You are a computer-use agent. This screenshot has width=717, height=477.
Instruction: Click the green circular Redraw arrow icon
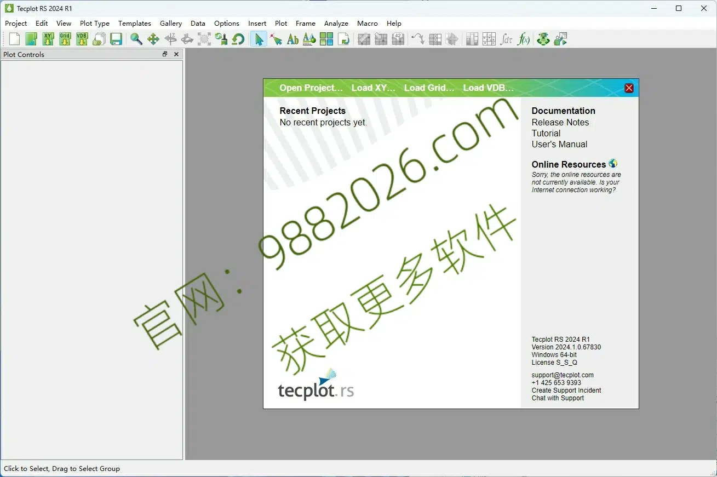pyautogui.click(x=238, y=39)
